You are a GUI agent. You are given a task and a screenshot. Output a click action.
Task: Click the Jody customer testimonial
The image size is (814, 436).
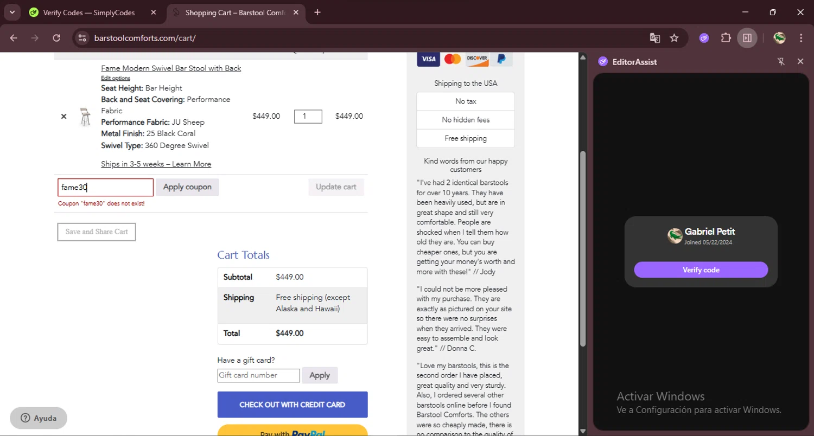466,227
